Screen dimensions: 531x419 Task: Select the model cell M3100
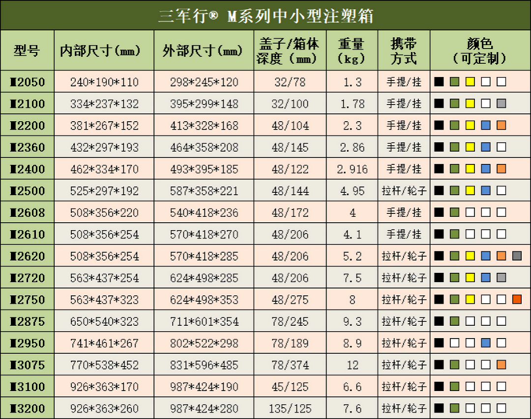tap(27, 387)
